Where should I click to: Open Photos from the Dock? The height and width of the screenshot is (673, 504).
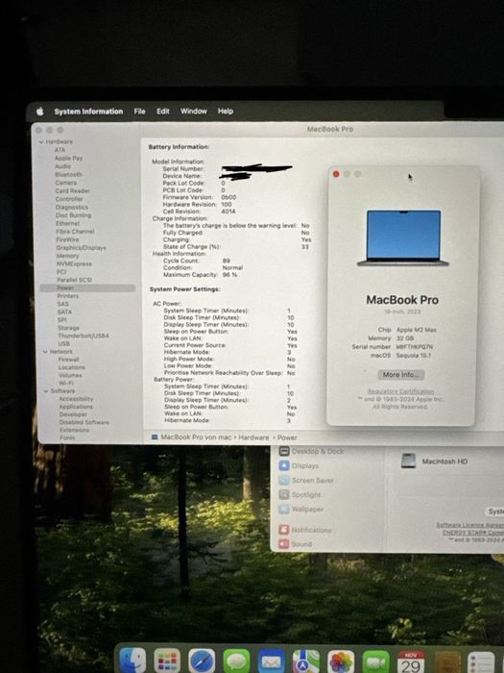coord(341,662)
